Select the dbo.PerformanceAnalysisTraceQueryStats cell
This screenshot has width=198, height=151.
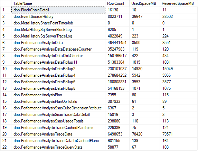[x=58, y=147]
